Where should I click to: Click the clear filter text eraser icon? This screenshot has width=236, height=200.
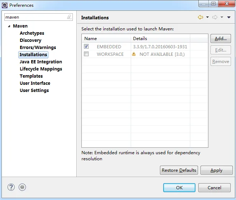(x=69, y=17)
